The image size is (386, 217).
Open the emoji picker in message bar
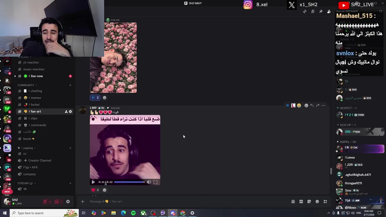[317, 202]
